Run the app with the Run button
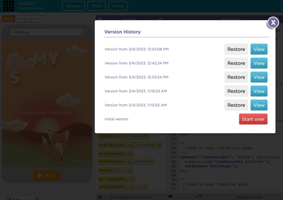The image size is (283, 200). [47, 175]
